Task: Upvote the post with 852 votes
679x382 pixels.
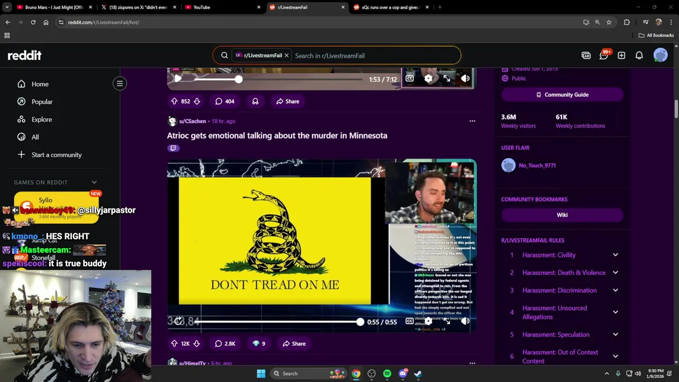Action: click(174, 101)
